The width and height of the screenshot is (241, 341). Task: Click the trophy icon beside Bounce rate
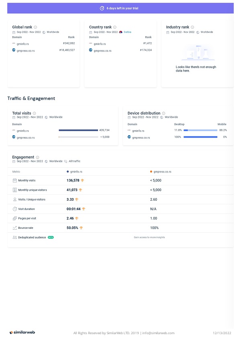[x=81, y=228]
